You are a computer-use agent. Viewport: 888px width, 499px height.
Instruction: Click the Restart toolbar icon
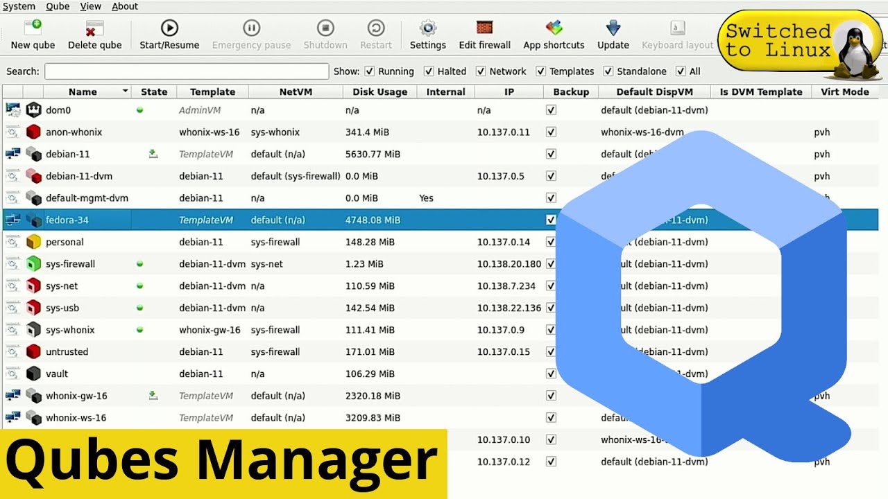(x=376, y=28)
